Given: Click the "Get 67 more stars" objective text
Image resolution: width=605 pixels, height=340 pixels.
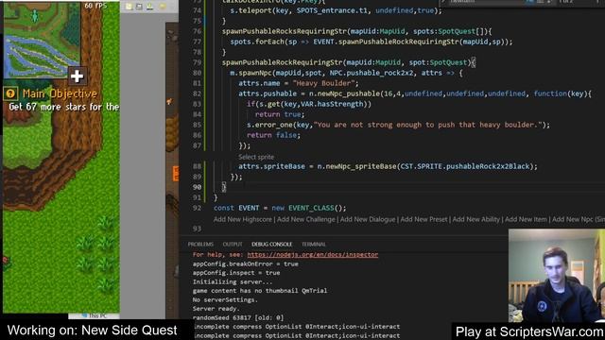Looking at the screenshot, I should pos(64,107).
